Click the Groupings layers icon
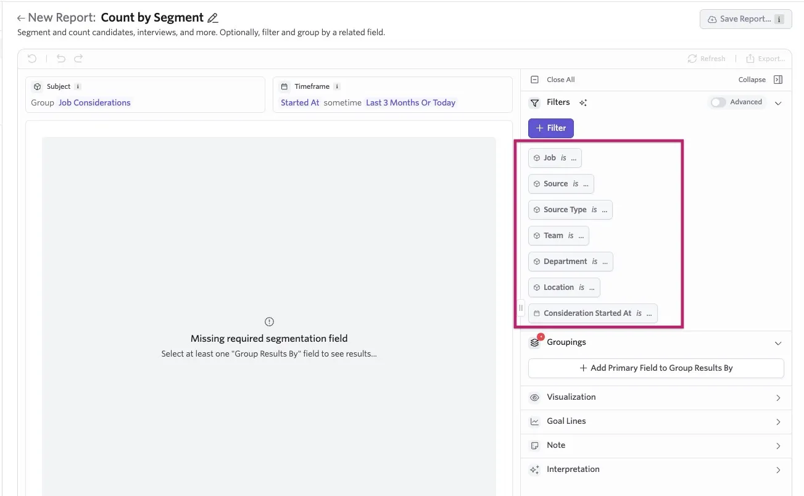This screenshot has width=804, height=496. [535, 342]
